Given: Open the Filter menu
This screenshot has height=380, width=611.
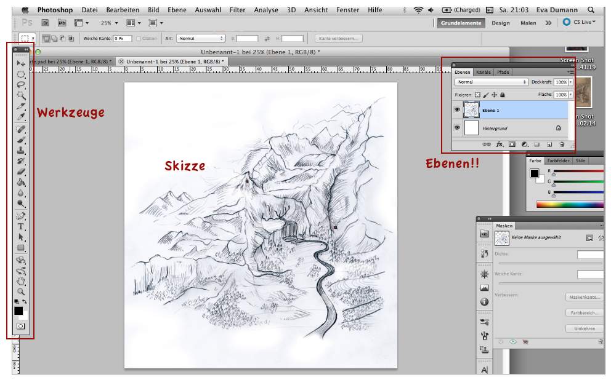Looking at the screenshot, I should pyautogui.click(x=237, y=10).
